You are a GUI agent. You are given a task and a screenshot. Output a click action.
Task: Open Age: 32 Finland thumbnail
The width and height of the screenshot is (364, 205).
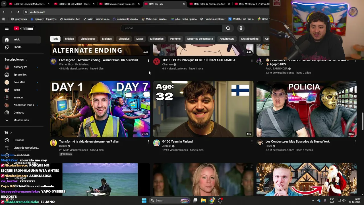point(203,109)
